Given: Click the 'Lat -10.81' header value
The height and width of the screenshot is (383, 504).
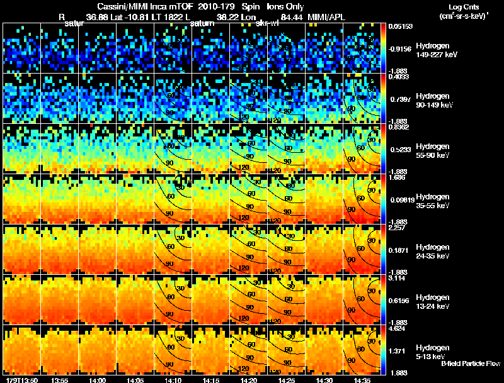Looking at the screenshot, I should point(130,17).
